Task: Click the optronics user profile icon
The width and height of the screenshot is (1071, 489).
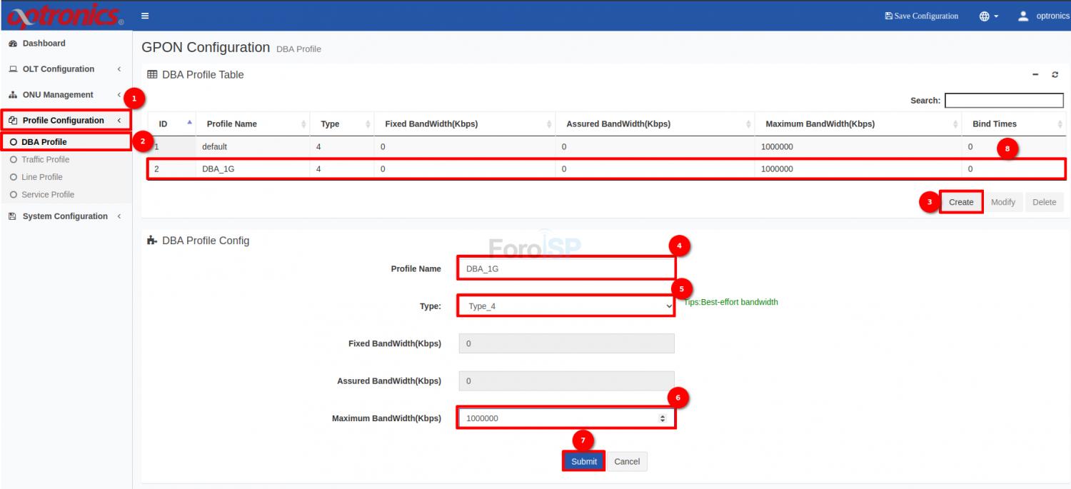Action: point(1023,16)
